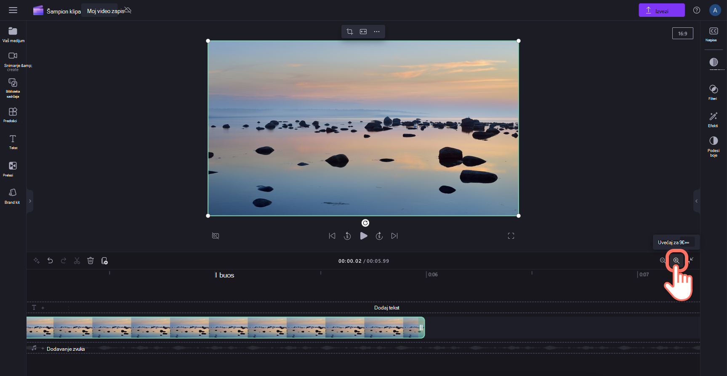Open the hamburger main menu

tap(13, 10)
